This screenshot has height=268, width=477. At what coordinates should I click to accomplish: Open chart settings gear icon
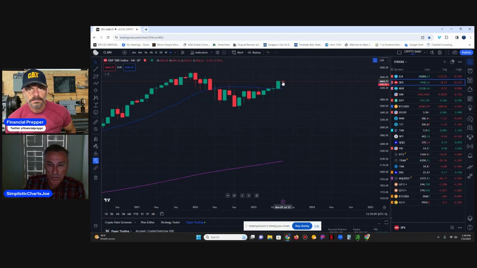click(x=440, y=52)
